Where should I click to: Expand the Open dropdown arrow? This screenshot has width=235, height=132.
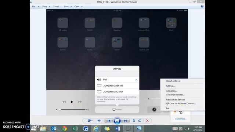click(x=82, y=7)
